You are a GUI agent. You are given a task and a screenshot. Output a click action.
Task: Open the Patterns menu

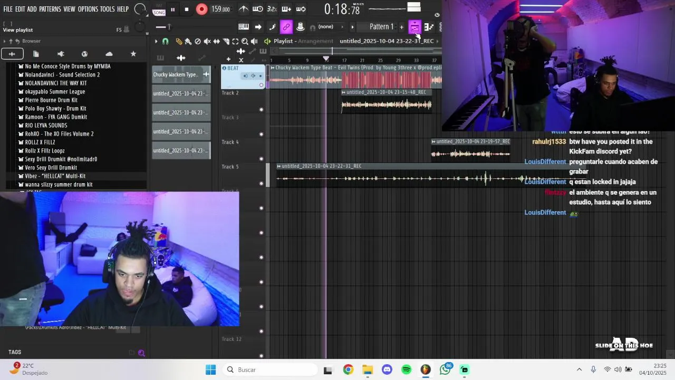pyautogui.click(x=50, y=9)
